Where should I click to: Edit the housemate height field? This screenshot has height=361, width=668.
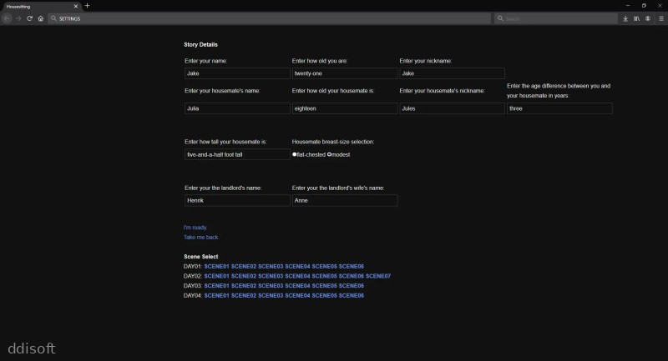[237, 154]
